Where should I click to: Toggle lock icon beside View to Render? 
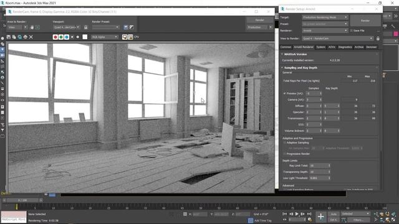(378, 39)
